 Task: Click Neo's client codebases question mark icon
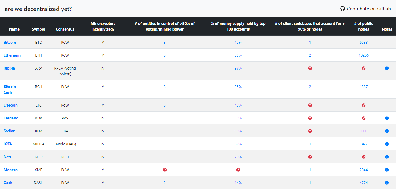pos(310,157)
